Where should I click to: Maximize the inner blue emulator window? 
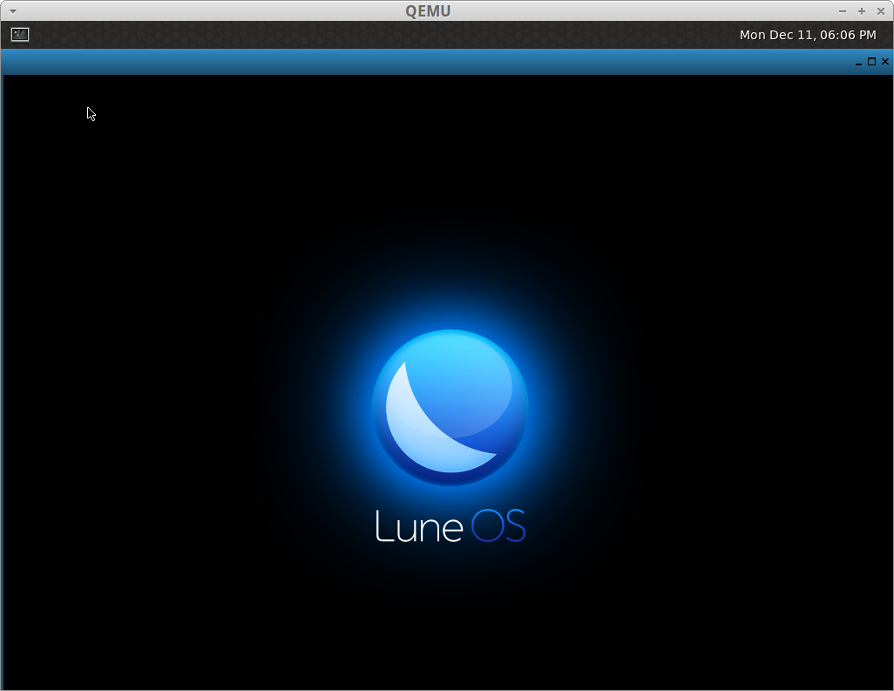(871, 62)
